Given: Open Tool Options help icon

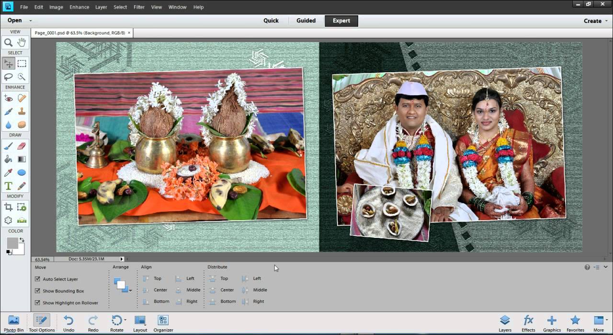Looking at the screenshot, I should (587, 268).
